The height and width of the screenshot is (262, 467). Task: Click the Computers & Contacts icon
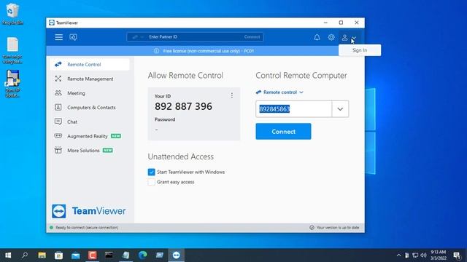tap(58, 107)
